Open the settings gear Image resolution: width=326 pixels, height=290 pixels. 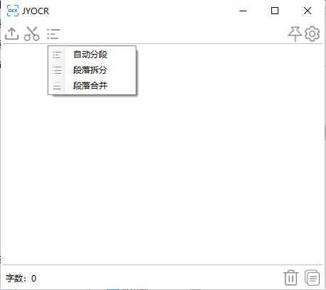[x=312, y=34]
